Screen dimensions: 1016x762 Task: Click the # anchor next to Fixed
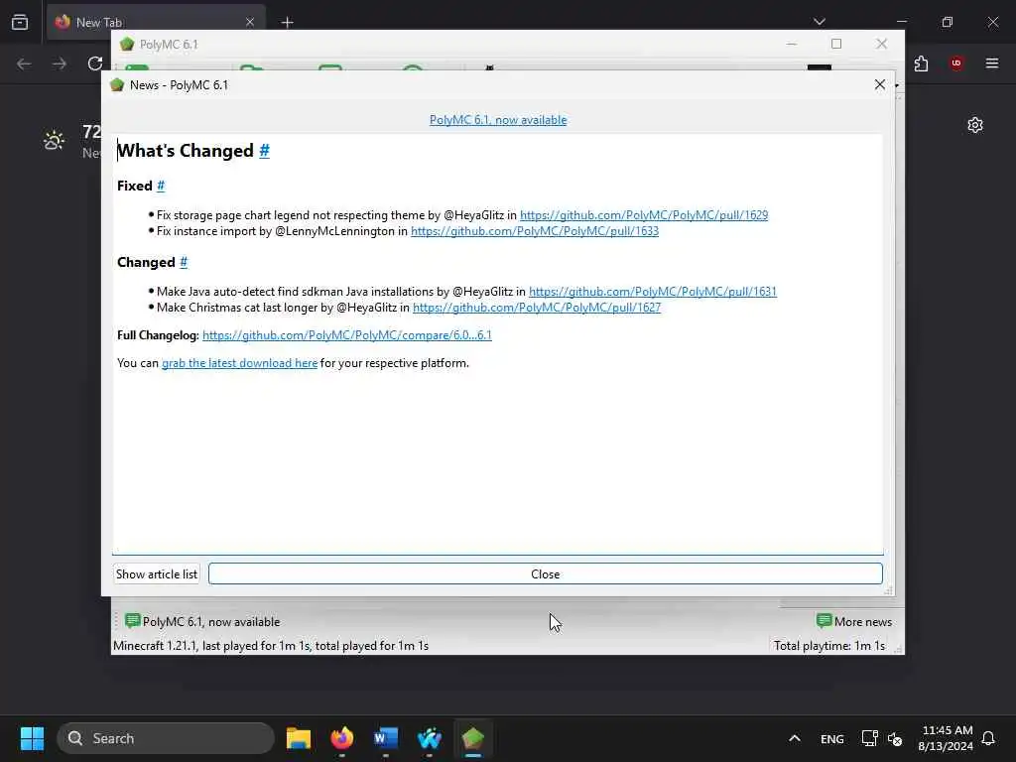[x=161, y=186]
